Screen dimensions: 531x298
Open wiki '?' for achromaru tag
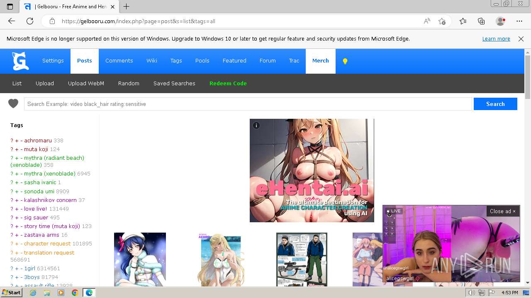pos(12,141)
